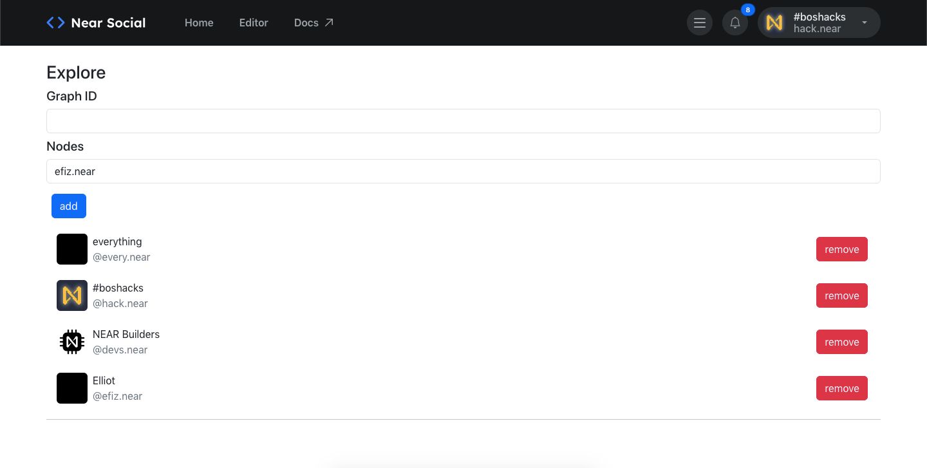Remove the every.near node

tap(842, 249)
